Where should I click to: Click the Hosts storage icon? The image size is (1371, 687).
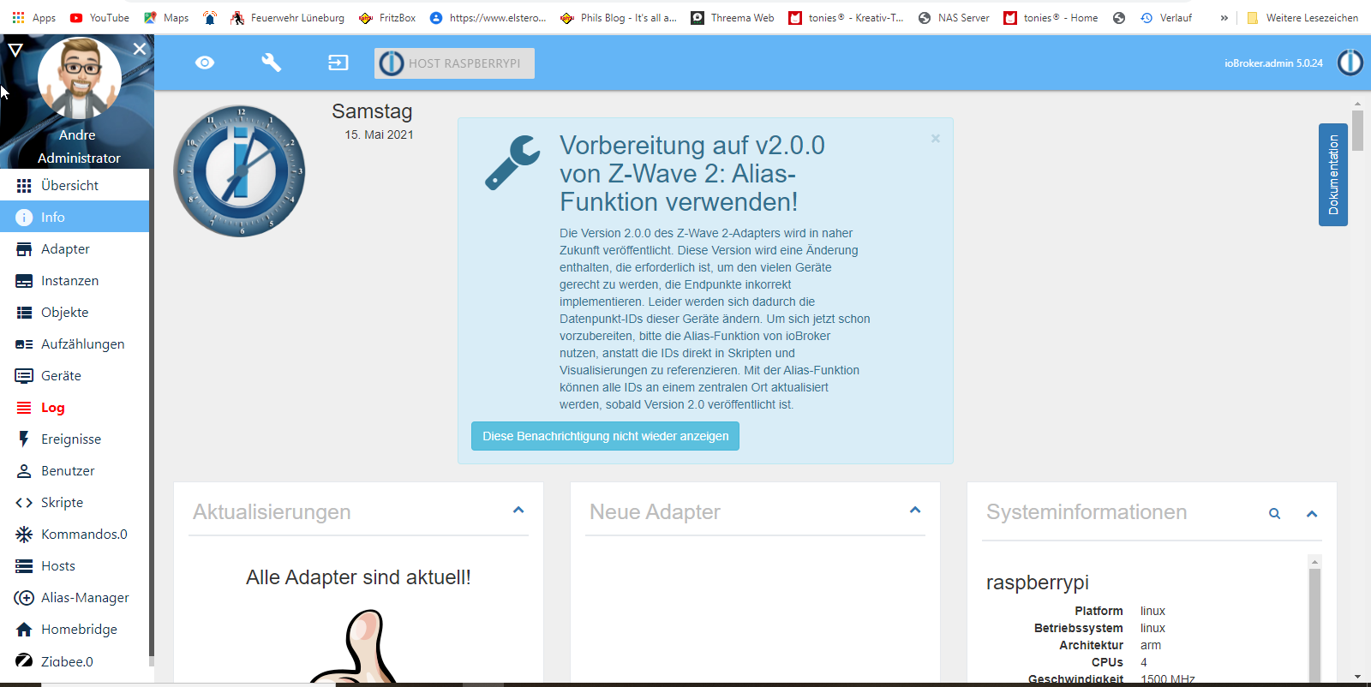pyautogui.click(x=24, y=566)
